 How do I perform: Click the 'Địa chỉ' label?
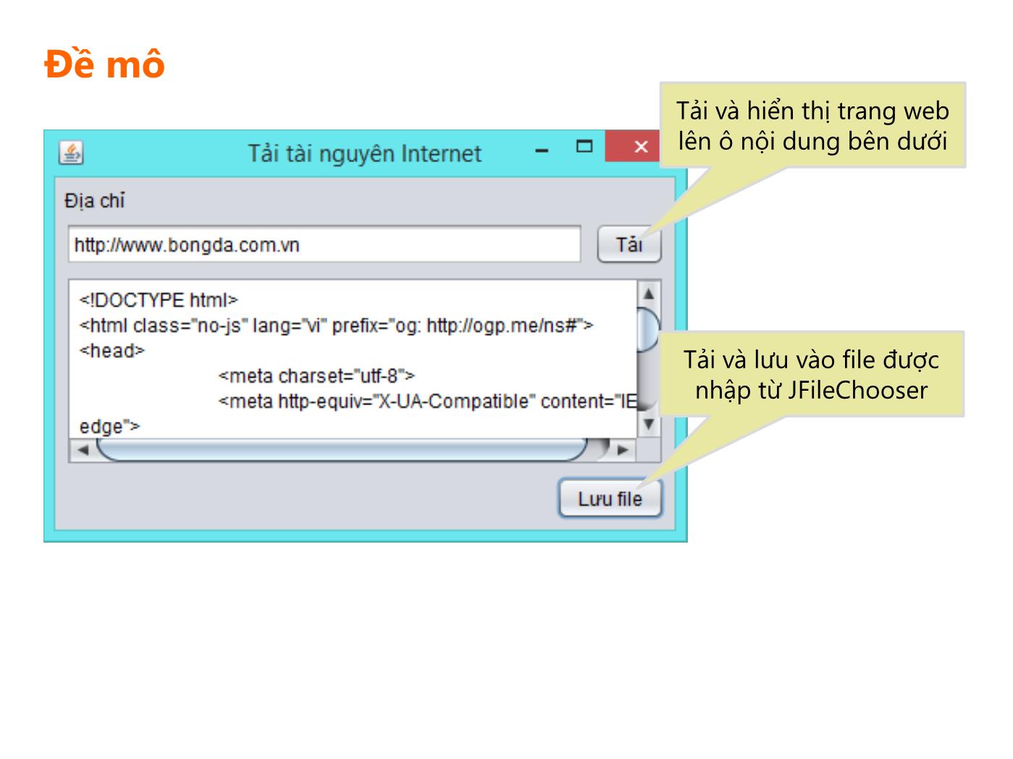[x=94, y=200]
